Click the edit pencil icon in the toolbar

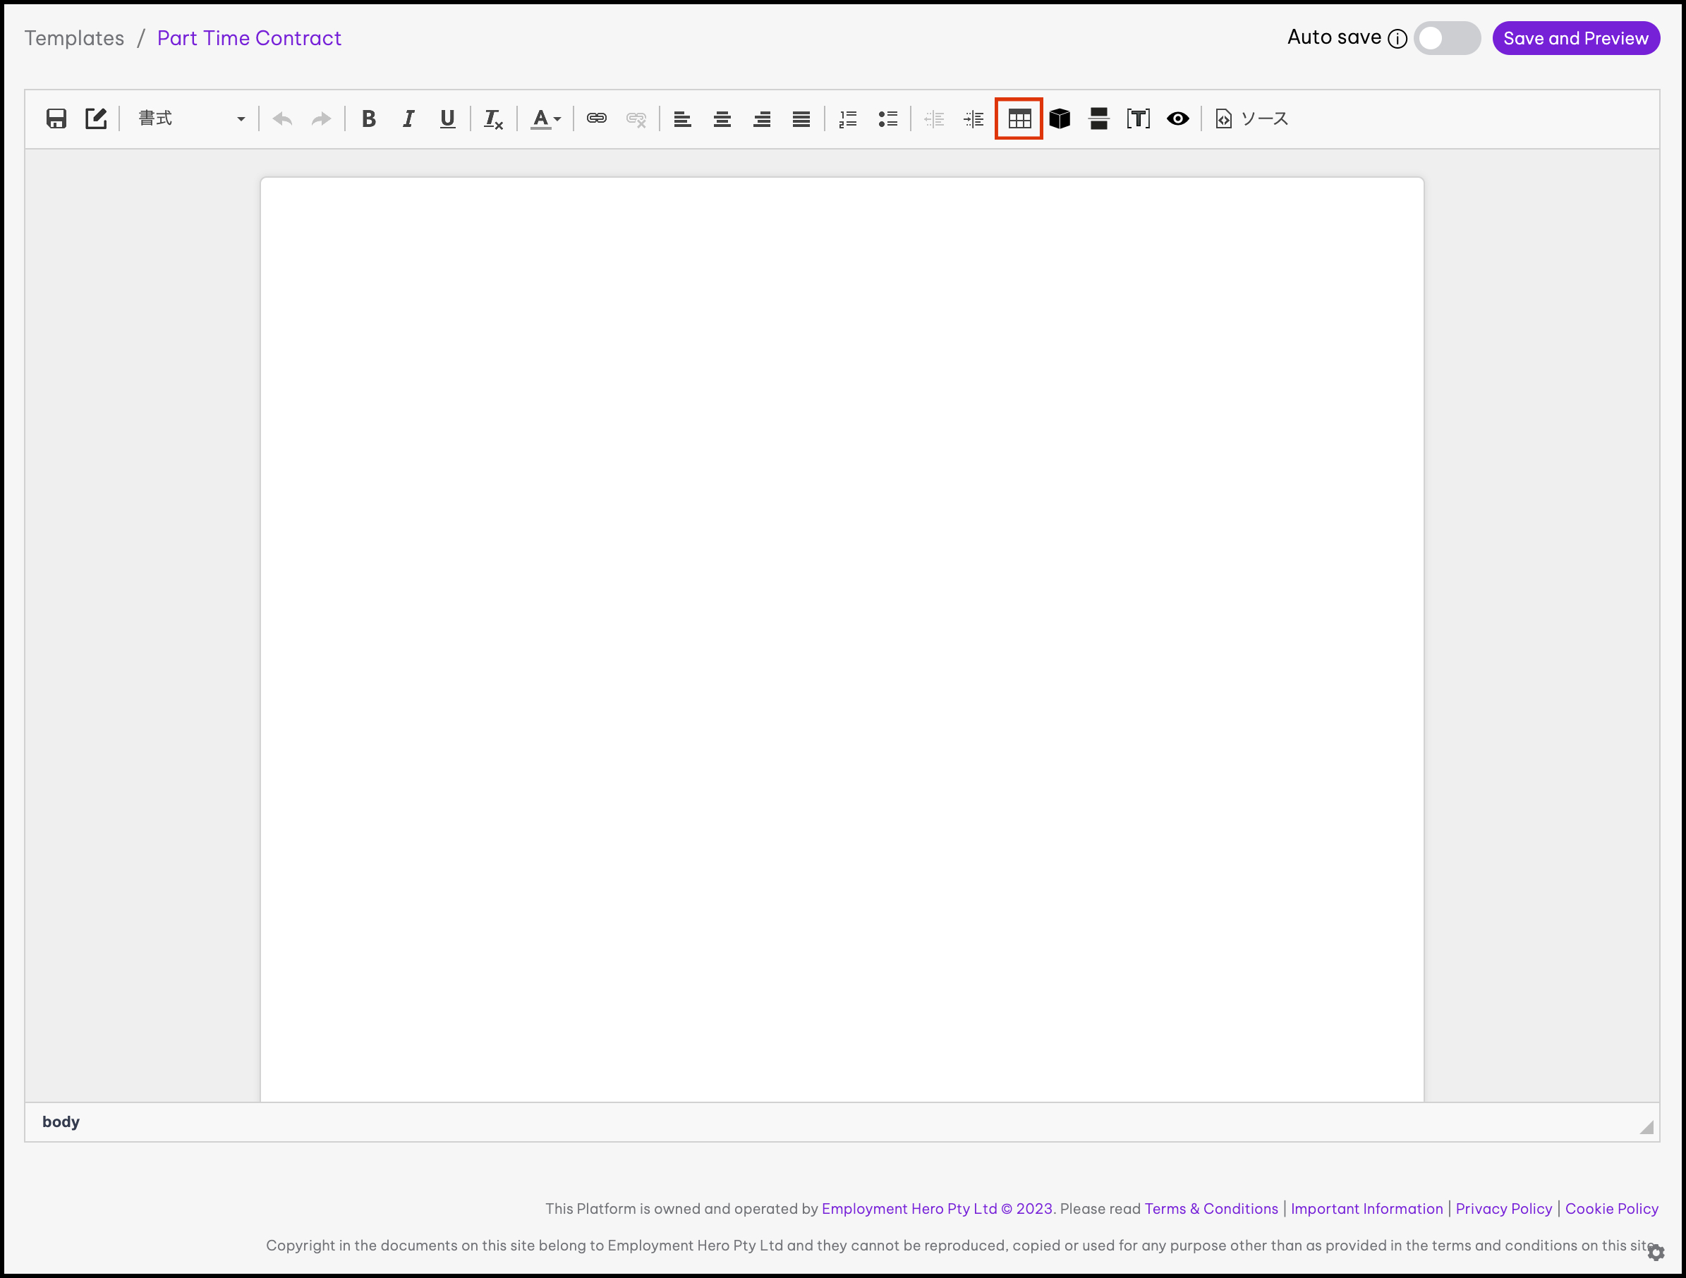95,119
